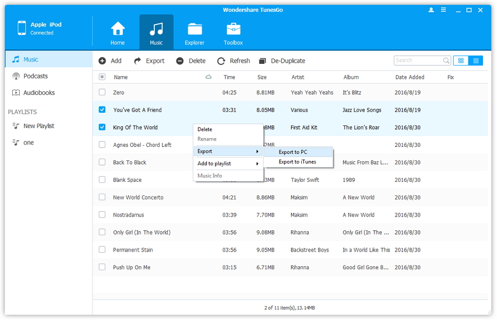Screen dimensions: 497x320
Task: Expand the Add to playlist submenu
Action: click(x=228, y=164)
